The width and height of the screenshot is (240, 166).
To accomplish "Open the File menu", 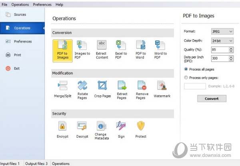I will 4,5.
